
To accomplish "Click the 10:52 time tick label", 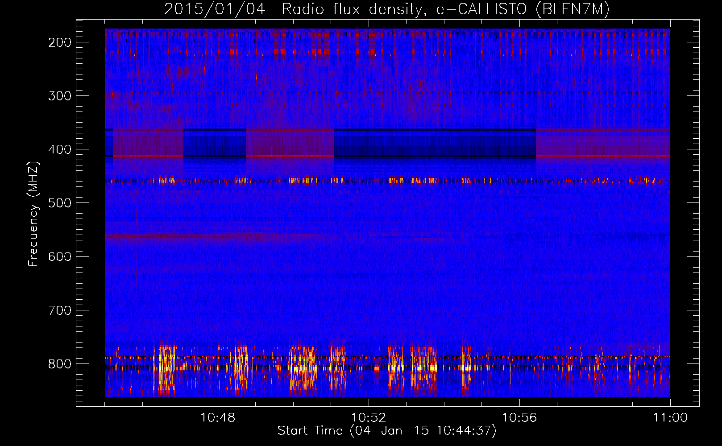I will 369,418.
